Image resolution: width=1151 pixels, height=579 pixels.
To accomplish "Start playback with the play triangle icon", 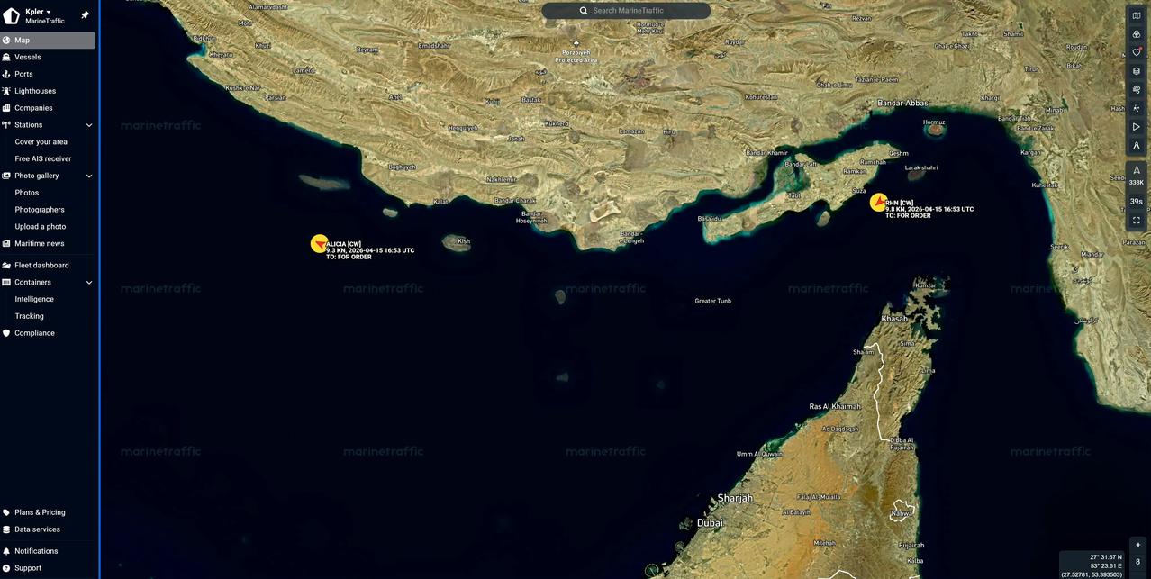I will tap(1137, 127).
